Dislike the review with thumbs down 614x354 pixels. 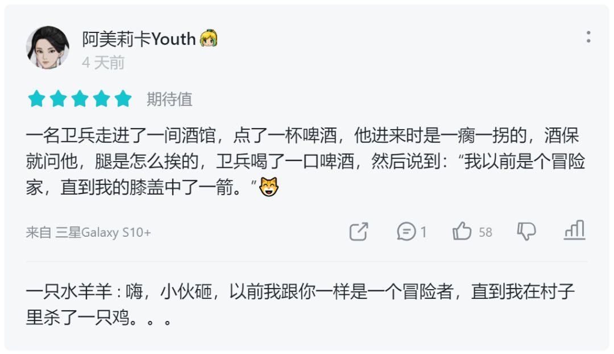(526, 232)
